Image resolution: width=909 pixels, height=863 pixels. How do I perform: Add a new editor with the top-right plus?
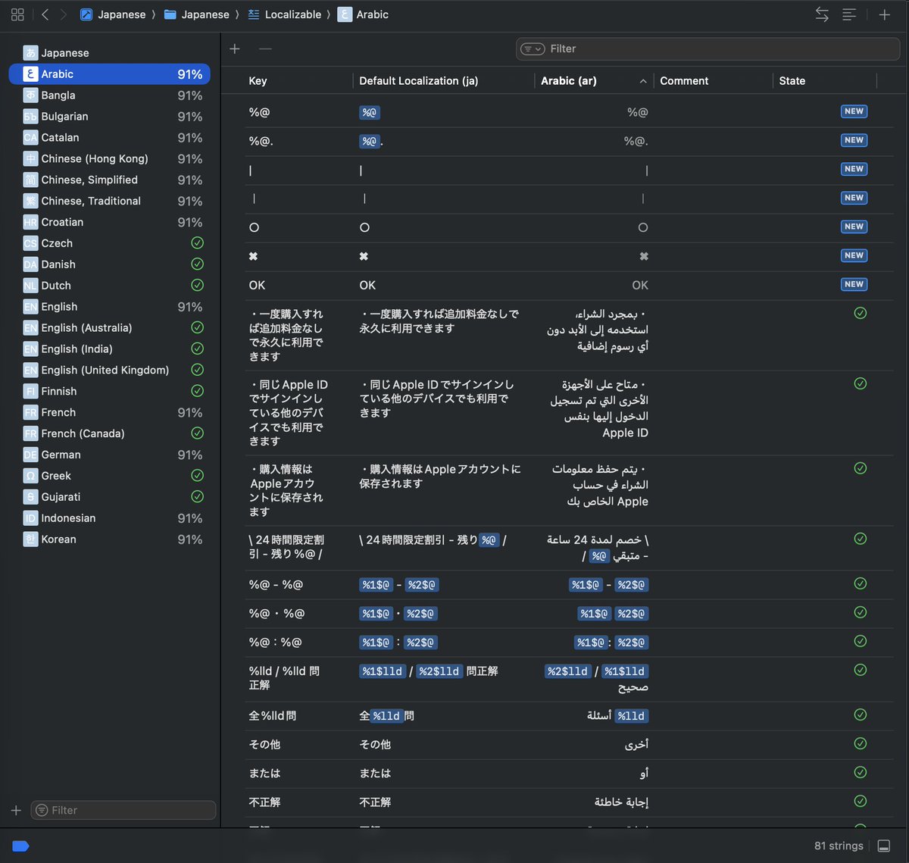[884, 14]
